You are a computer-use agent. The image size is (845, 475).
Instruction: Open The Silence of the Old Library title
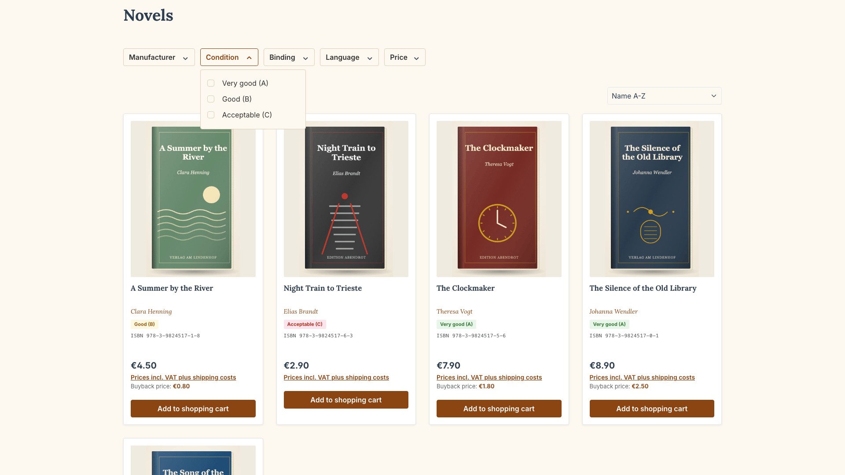click(643, 288)
